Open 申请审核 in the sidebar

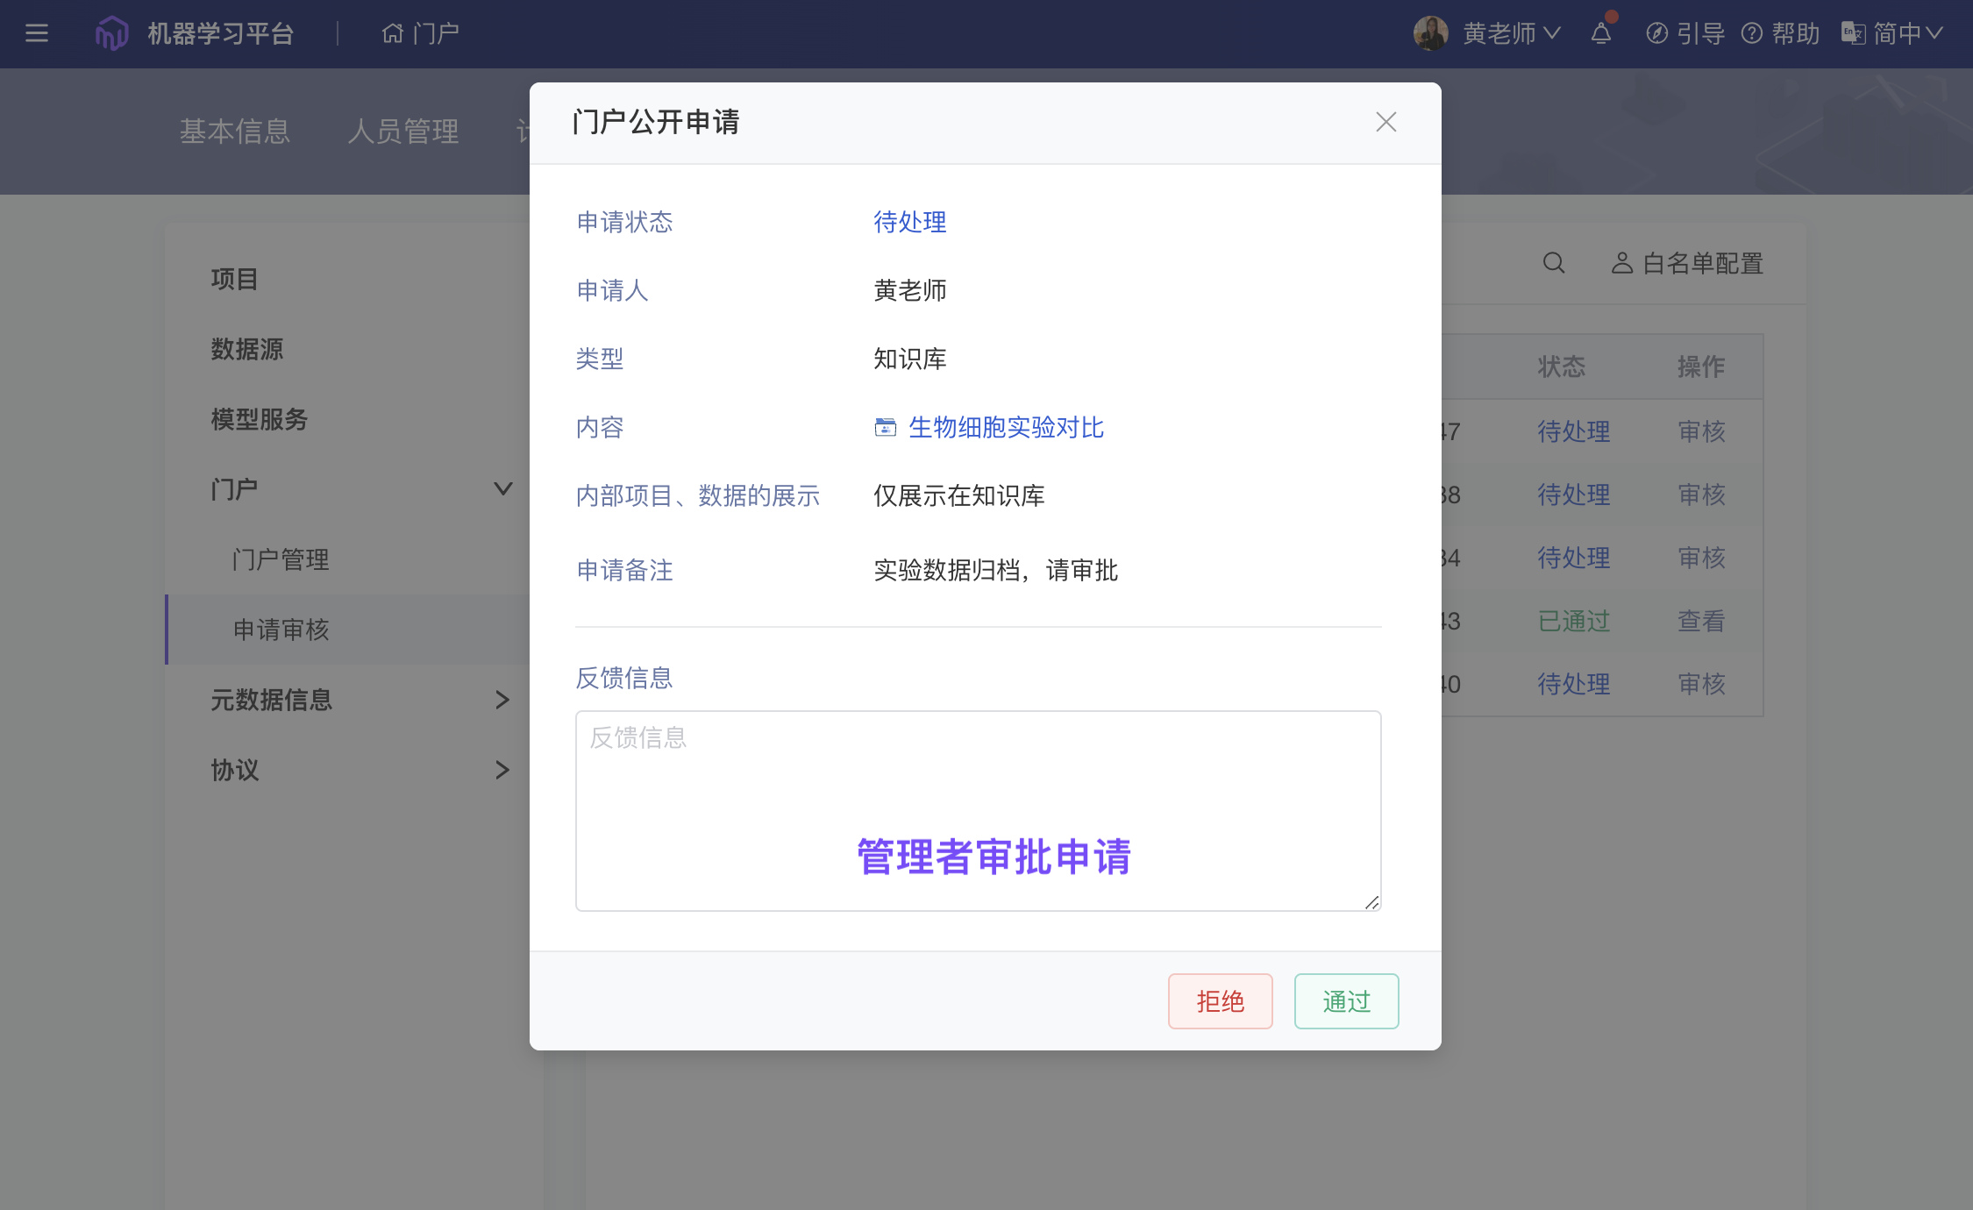click(281, 630)
